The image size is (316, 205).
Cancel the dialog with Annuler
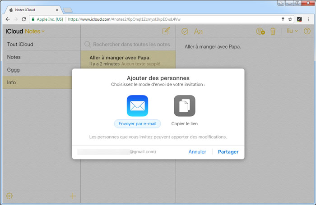197,152
